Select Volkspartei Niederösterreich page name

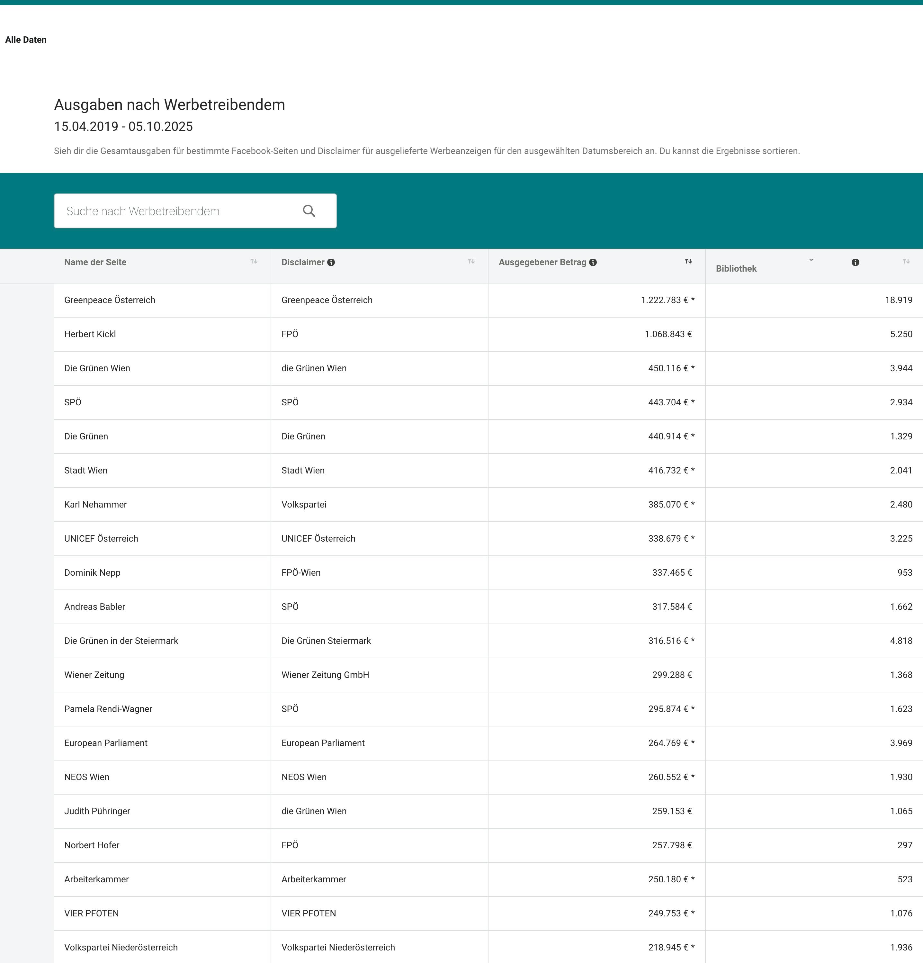tap(121, 947)
